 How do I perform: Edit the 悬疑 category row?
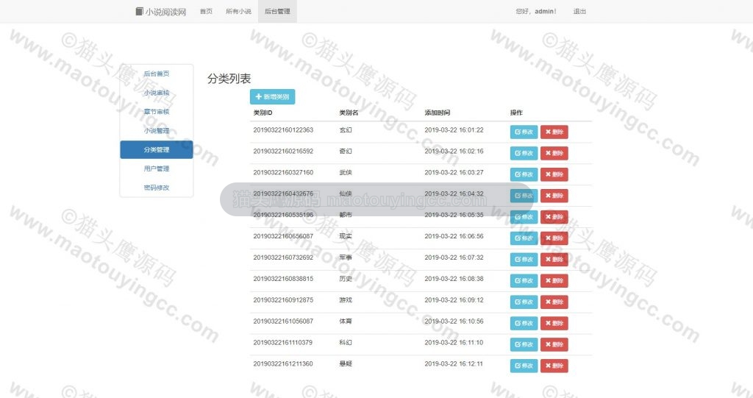524,366
